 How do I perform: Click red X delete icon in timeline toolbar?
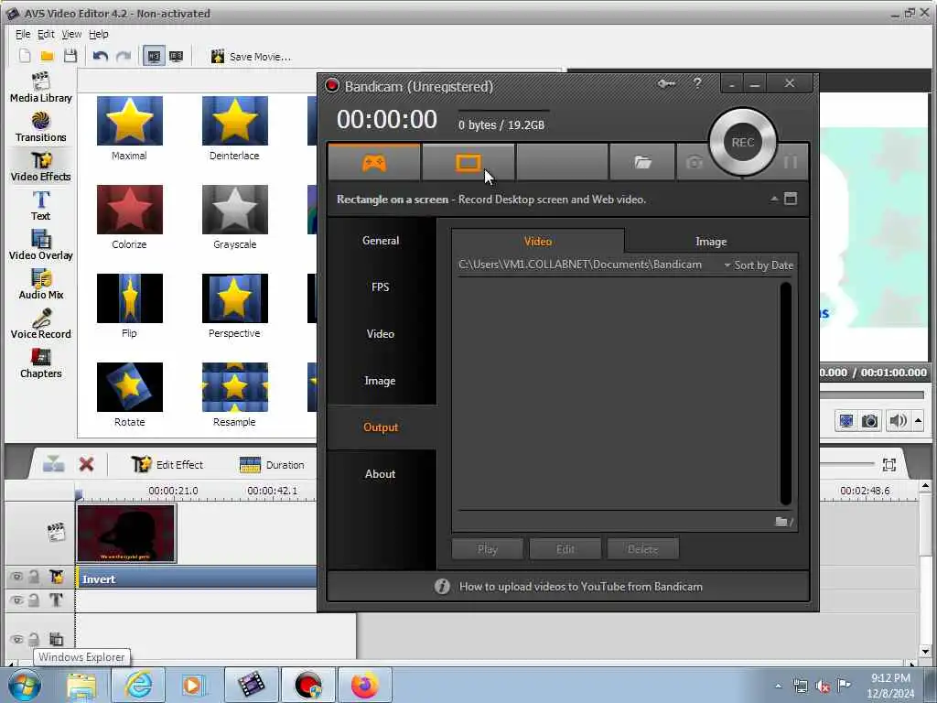click(x=87, y=464)
